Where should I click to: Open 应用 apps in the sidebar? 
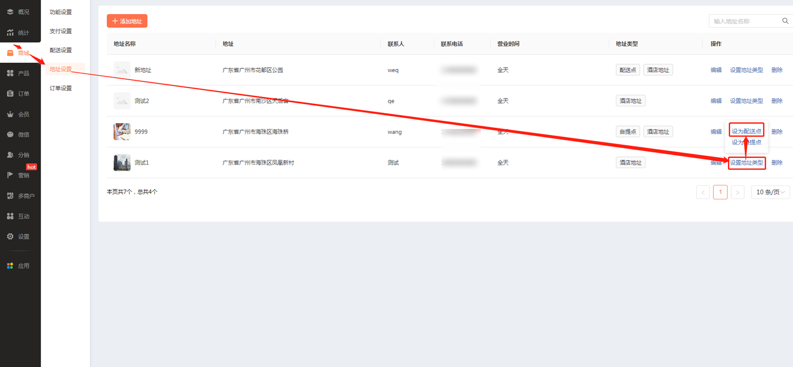[x=18, y=266]
